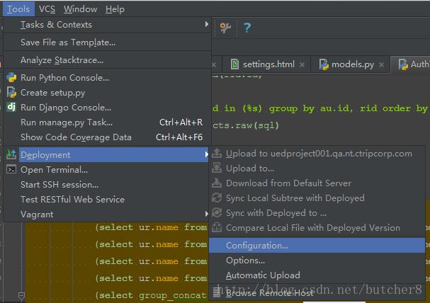
Task: Toggle Automatic Upload in Deployment submenu
Action: click(263, 275)
